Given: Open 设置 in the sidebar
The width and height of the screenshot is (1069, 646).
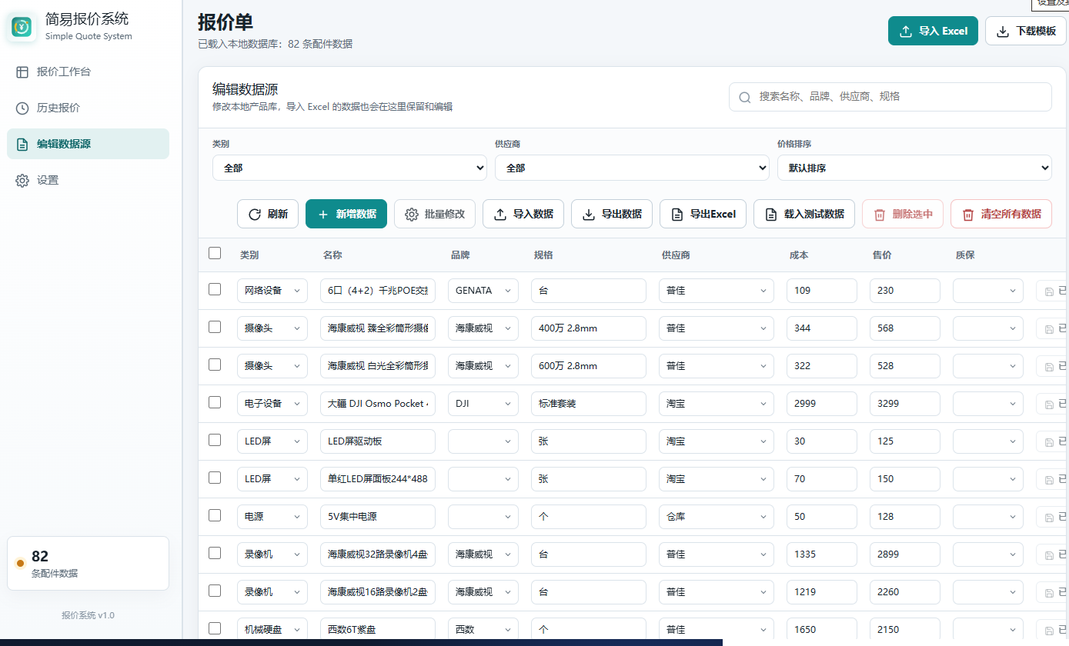Looking at the screenshot, I should click(x=88, y=180).
